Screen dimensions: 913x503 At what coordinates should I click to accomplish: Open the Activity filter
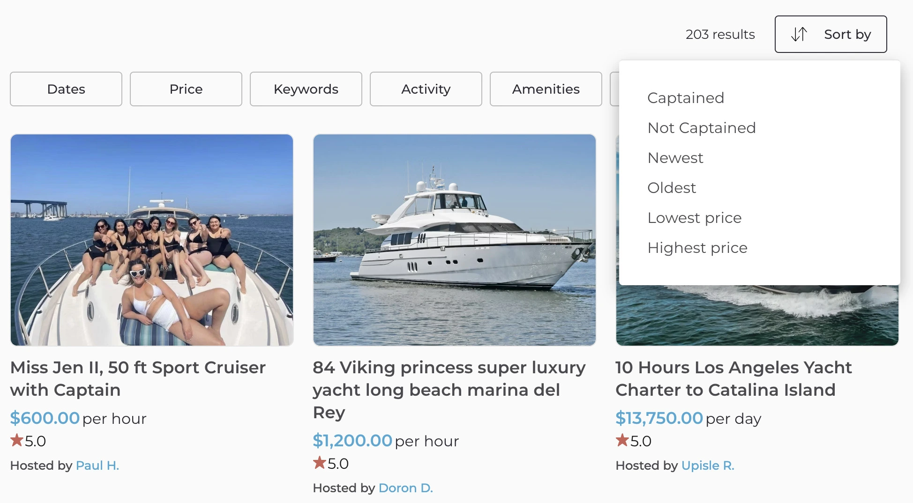426,89
